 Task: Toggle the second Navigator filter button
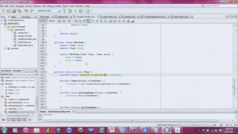[x=14, y=120]
